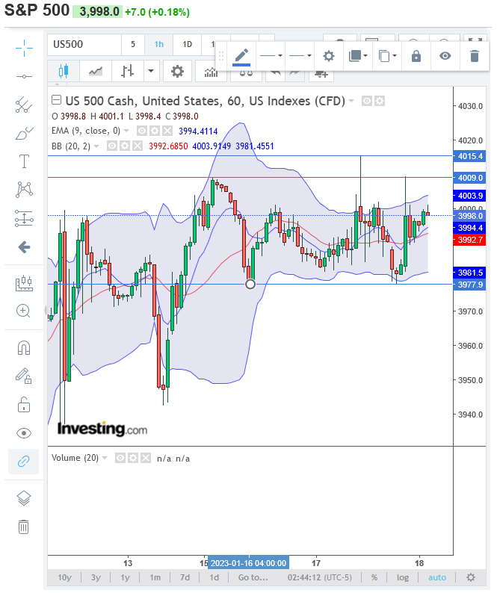Toggle the percent scale option
The image size is (497, 593).
(374, 577)
